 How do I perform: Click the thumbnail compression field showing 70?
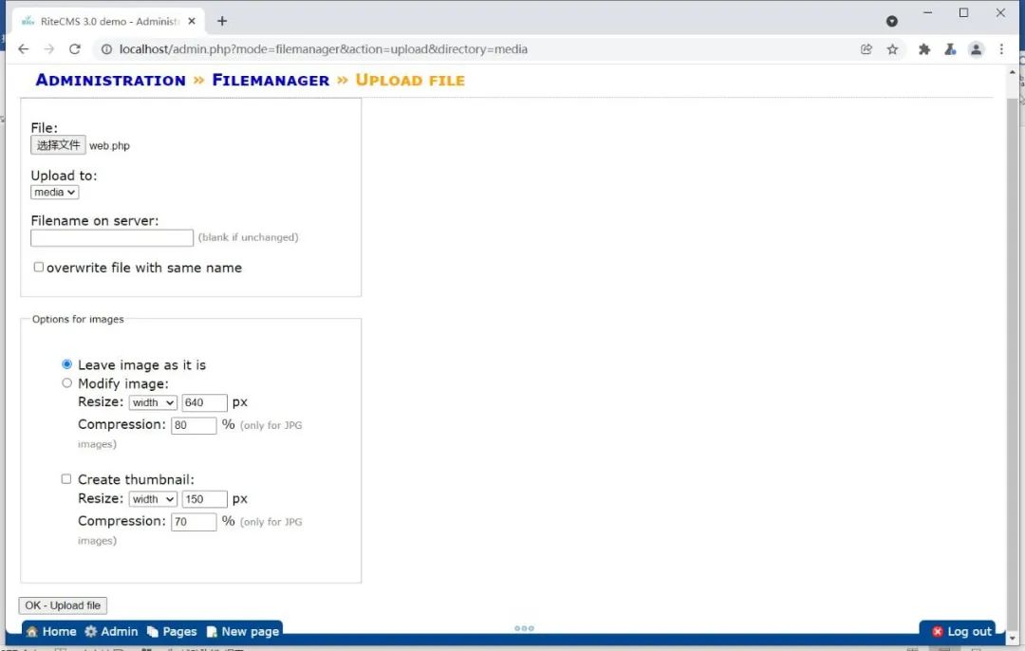(x=194, y=522)
